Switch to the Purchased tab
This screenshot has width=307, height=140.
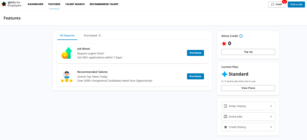pyautogui.click(x=92, y=35)
